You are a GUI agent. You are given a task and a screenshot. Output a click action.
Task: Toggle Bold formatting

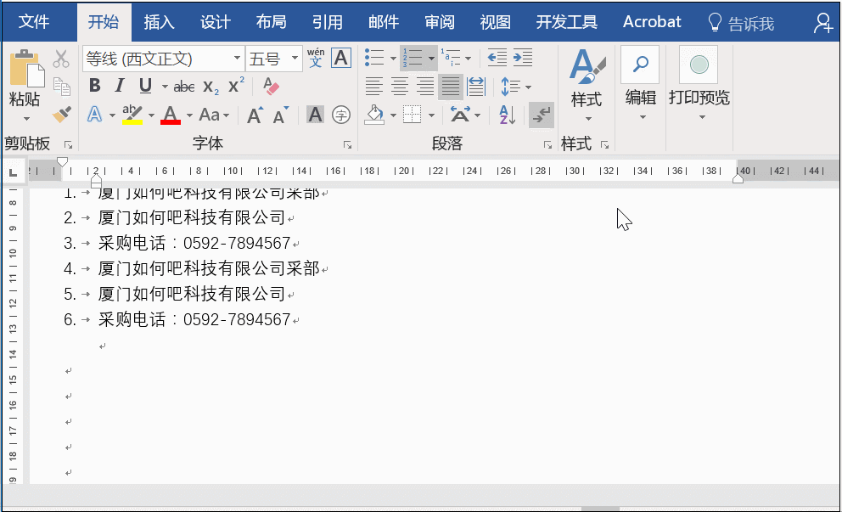coord(94,86)
